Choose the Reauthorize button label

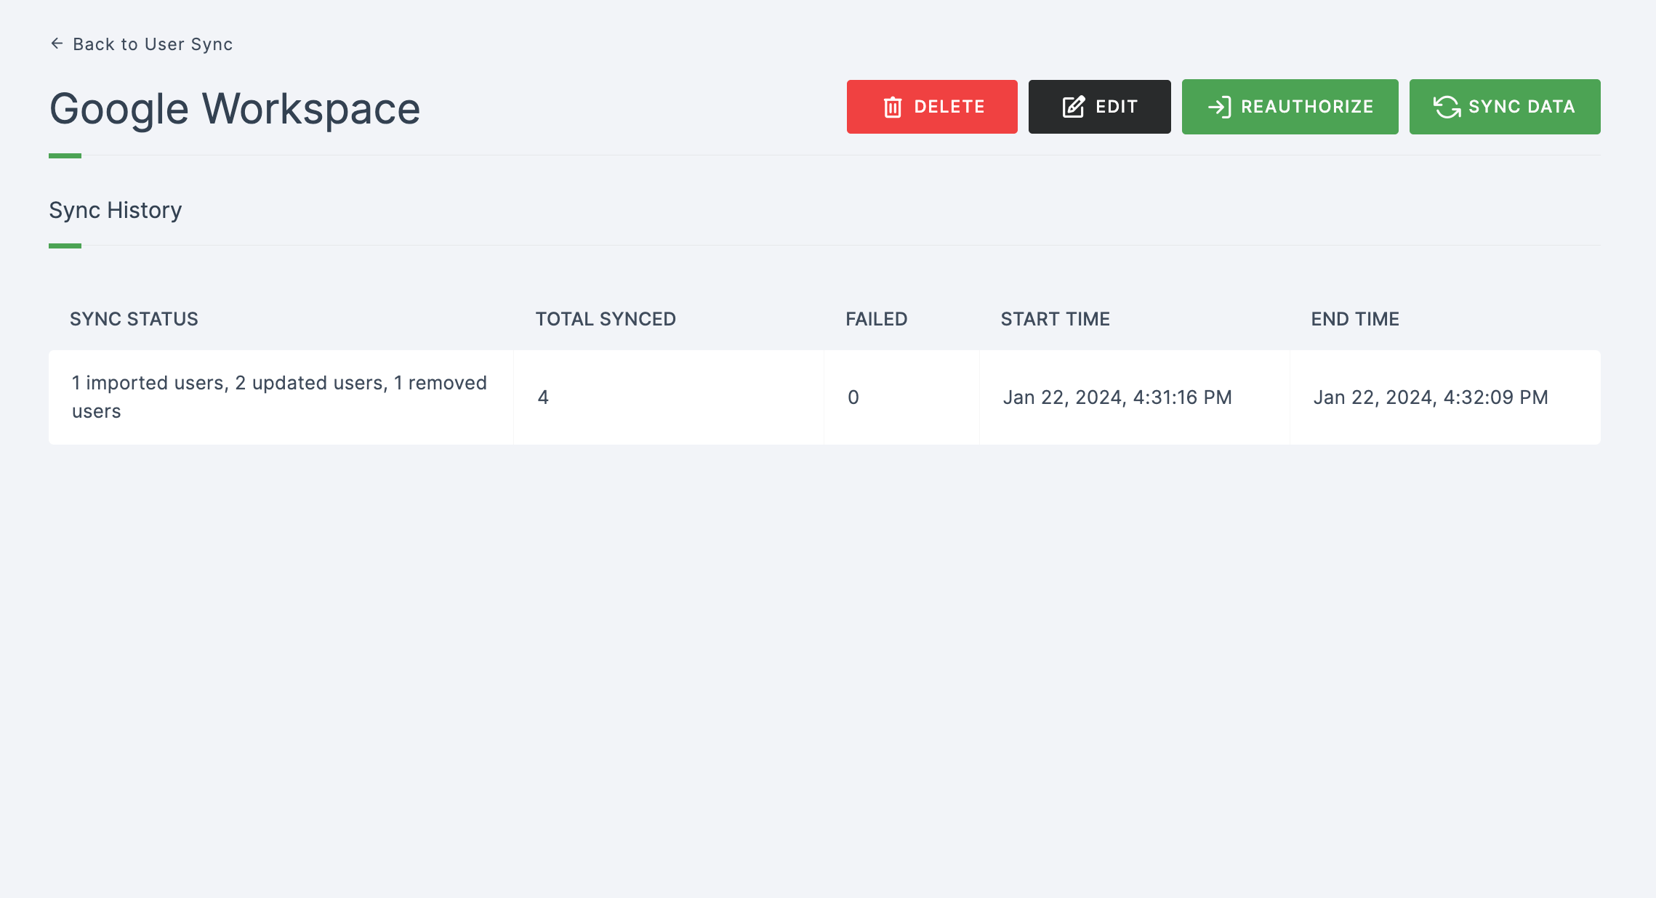(1307, 107)
